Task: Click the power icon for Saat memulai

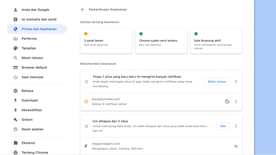Action: click(x=15, y=77)
